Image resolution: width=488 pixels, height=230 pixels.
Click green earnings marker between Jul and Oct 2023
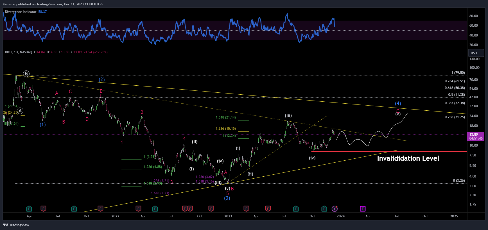[x=296, y=209]
